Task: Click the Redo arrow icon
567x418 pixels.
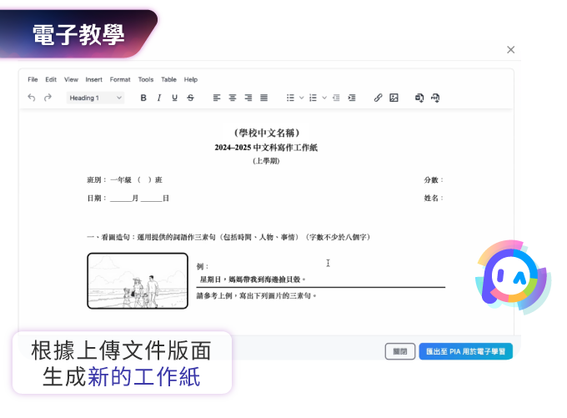Action: [x=48, y=98]
